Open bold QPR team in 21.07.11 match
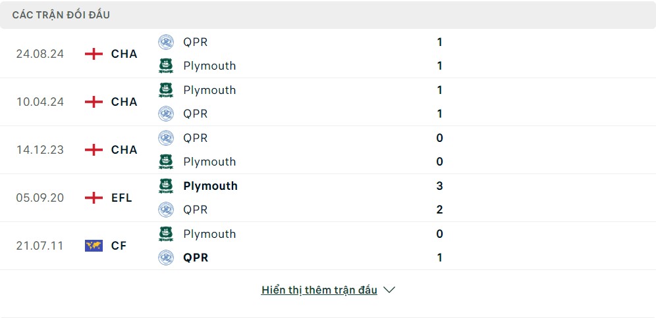 click(x=196, y=258)
